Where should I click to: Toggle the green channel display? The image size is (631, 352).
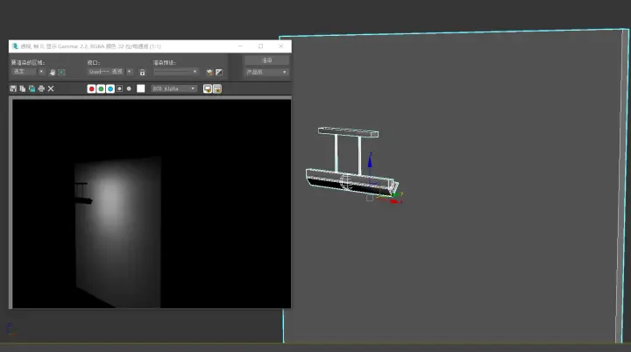(x=101, y=88)
